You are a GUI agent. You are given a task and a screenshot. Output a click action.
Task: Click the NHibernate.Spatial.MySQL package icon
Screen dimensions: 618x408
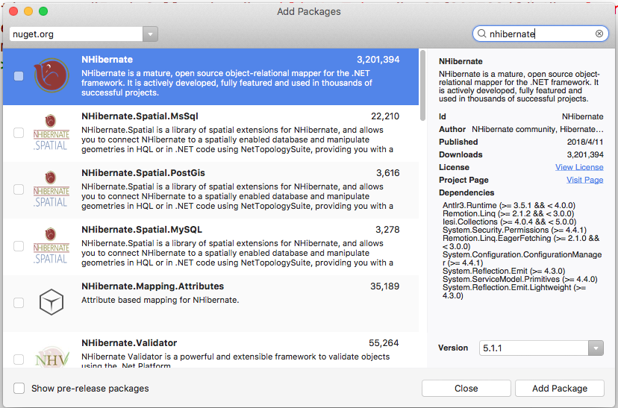point(51,246)
